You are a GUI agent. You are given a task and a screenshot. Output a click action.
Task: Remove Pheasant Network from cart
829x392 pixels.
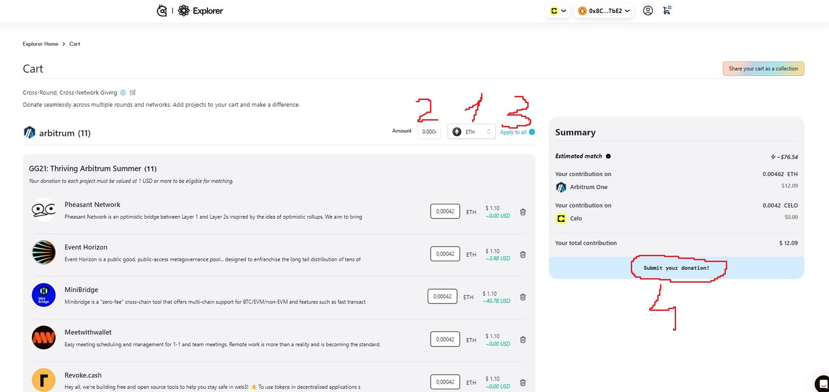tap(523, 212)
